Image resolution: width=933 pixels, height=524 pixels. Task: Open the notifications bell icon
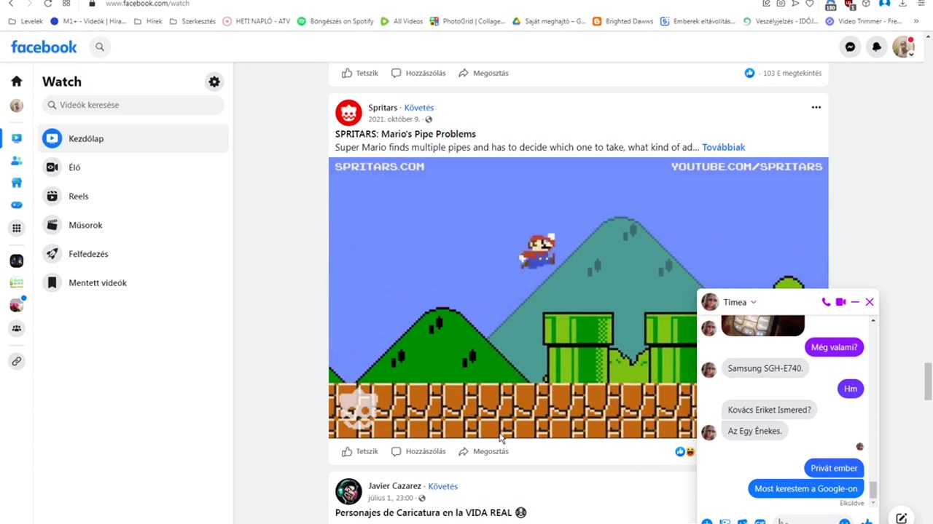tap(877, 47)
